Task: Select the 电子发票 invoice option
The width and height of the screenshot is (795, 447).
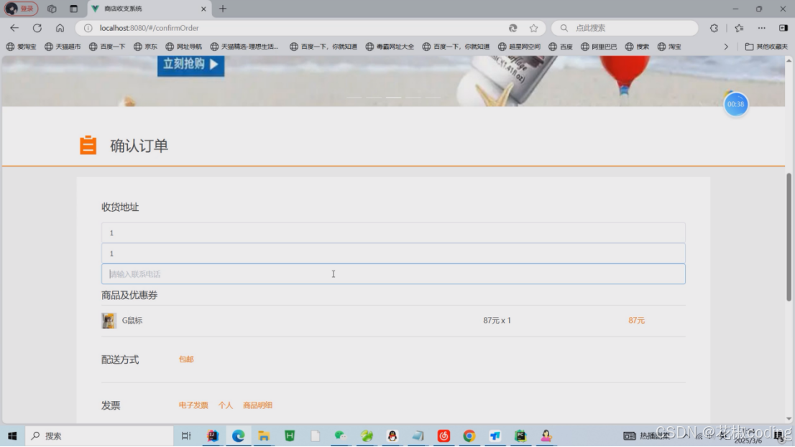Action: click(x=193, y=405)
